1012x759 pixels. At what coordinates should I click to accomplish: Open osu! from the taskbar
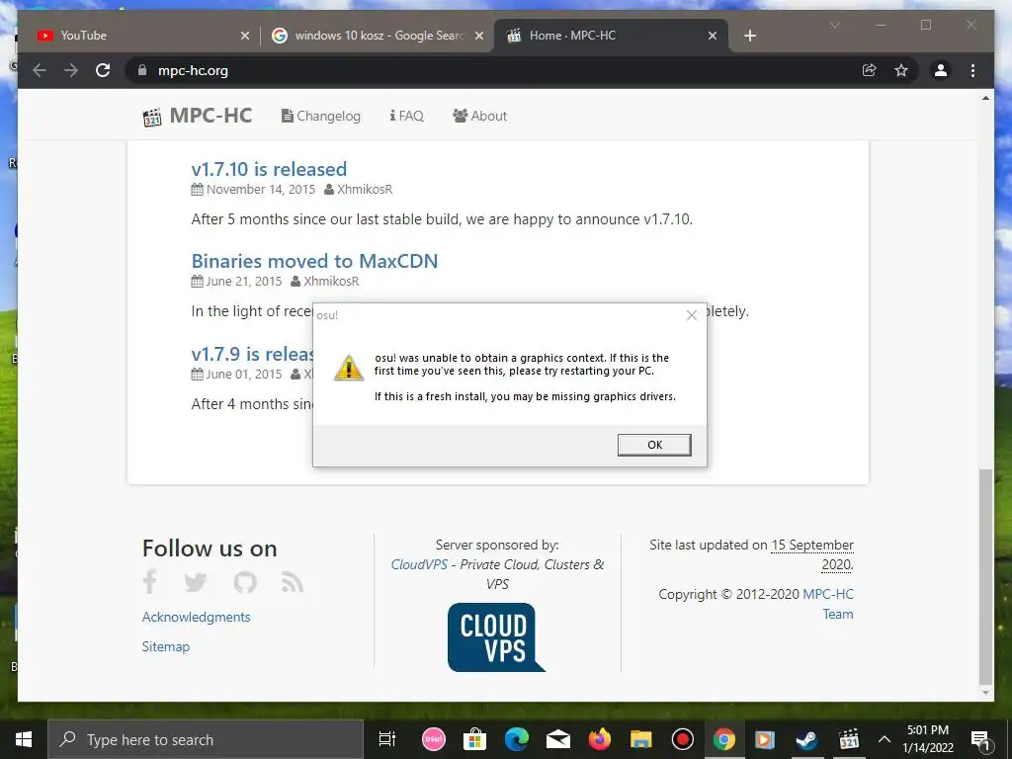pos(433,739)
